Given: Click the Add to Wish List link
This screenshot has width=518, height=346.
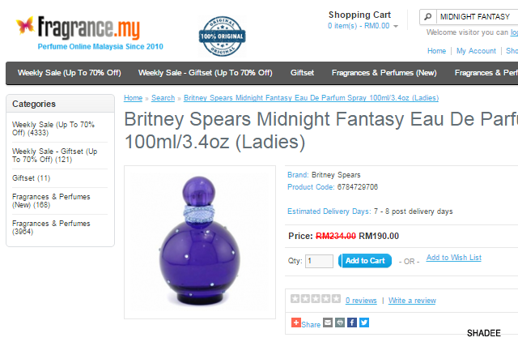Looking at the screenshot, I should [x=454, y=258].
